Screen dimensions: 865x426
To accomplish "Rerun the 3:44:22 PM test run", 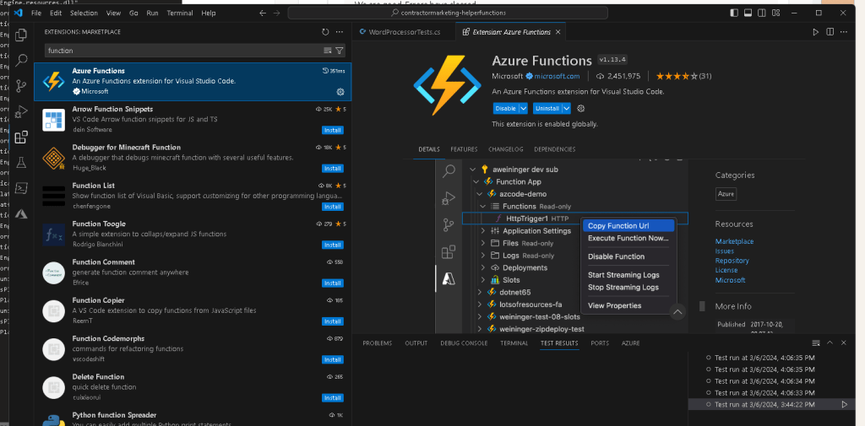I will click(x=844, y=405).
